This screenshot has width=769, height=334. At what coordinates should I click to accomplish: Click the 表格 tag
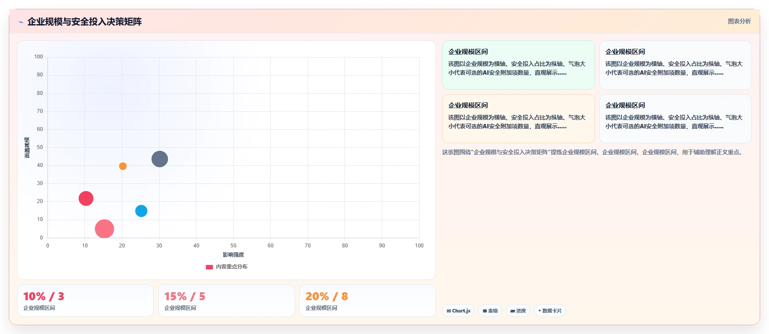tap(490, 311)
